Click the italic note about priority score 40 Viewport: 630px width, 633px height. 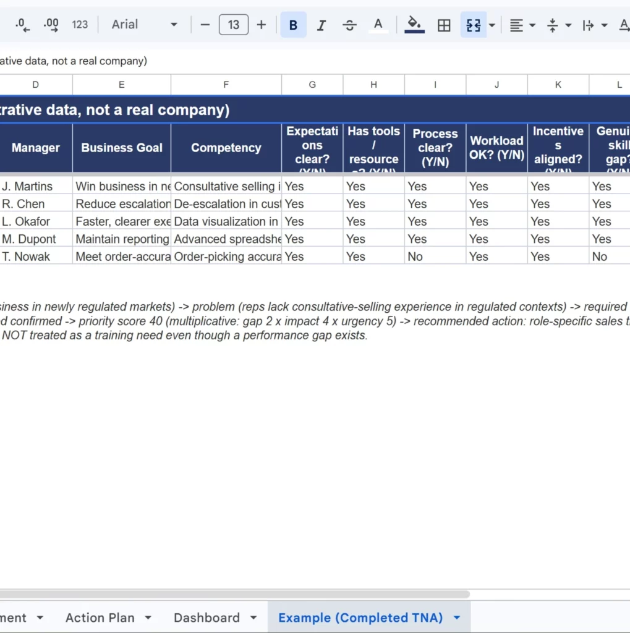[315, 321]
